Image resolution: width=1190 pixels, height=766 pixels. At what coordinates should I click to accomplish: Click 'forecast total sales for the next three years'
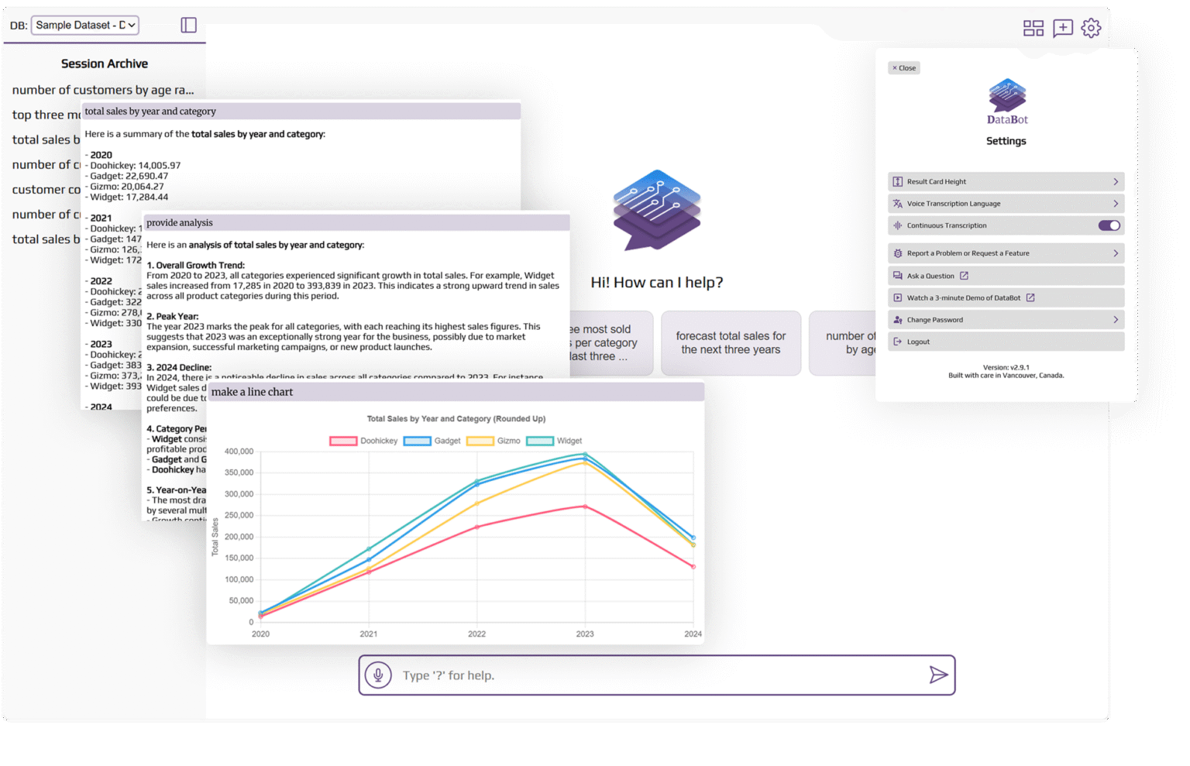[x=730, y=343]
